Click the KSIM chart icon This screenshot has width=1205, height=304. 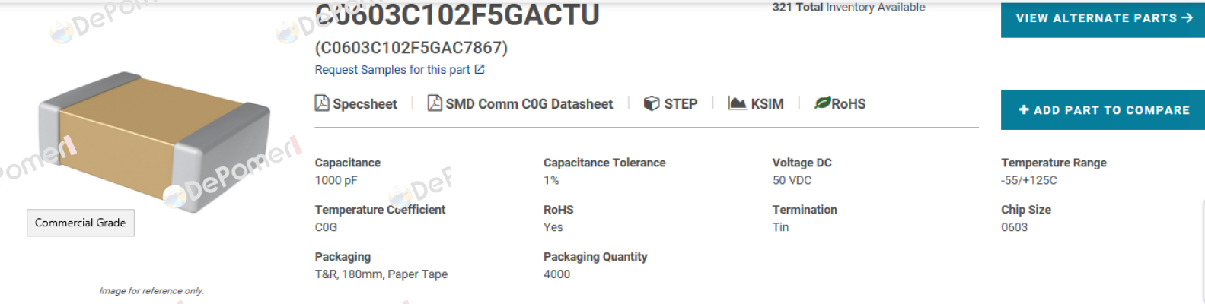737,103
